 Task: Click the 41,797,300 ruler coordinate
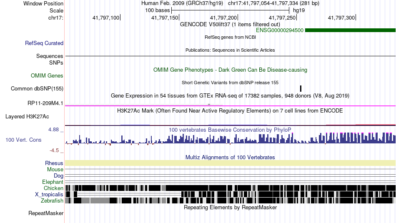coord(341,18)
